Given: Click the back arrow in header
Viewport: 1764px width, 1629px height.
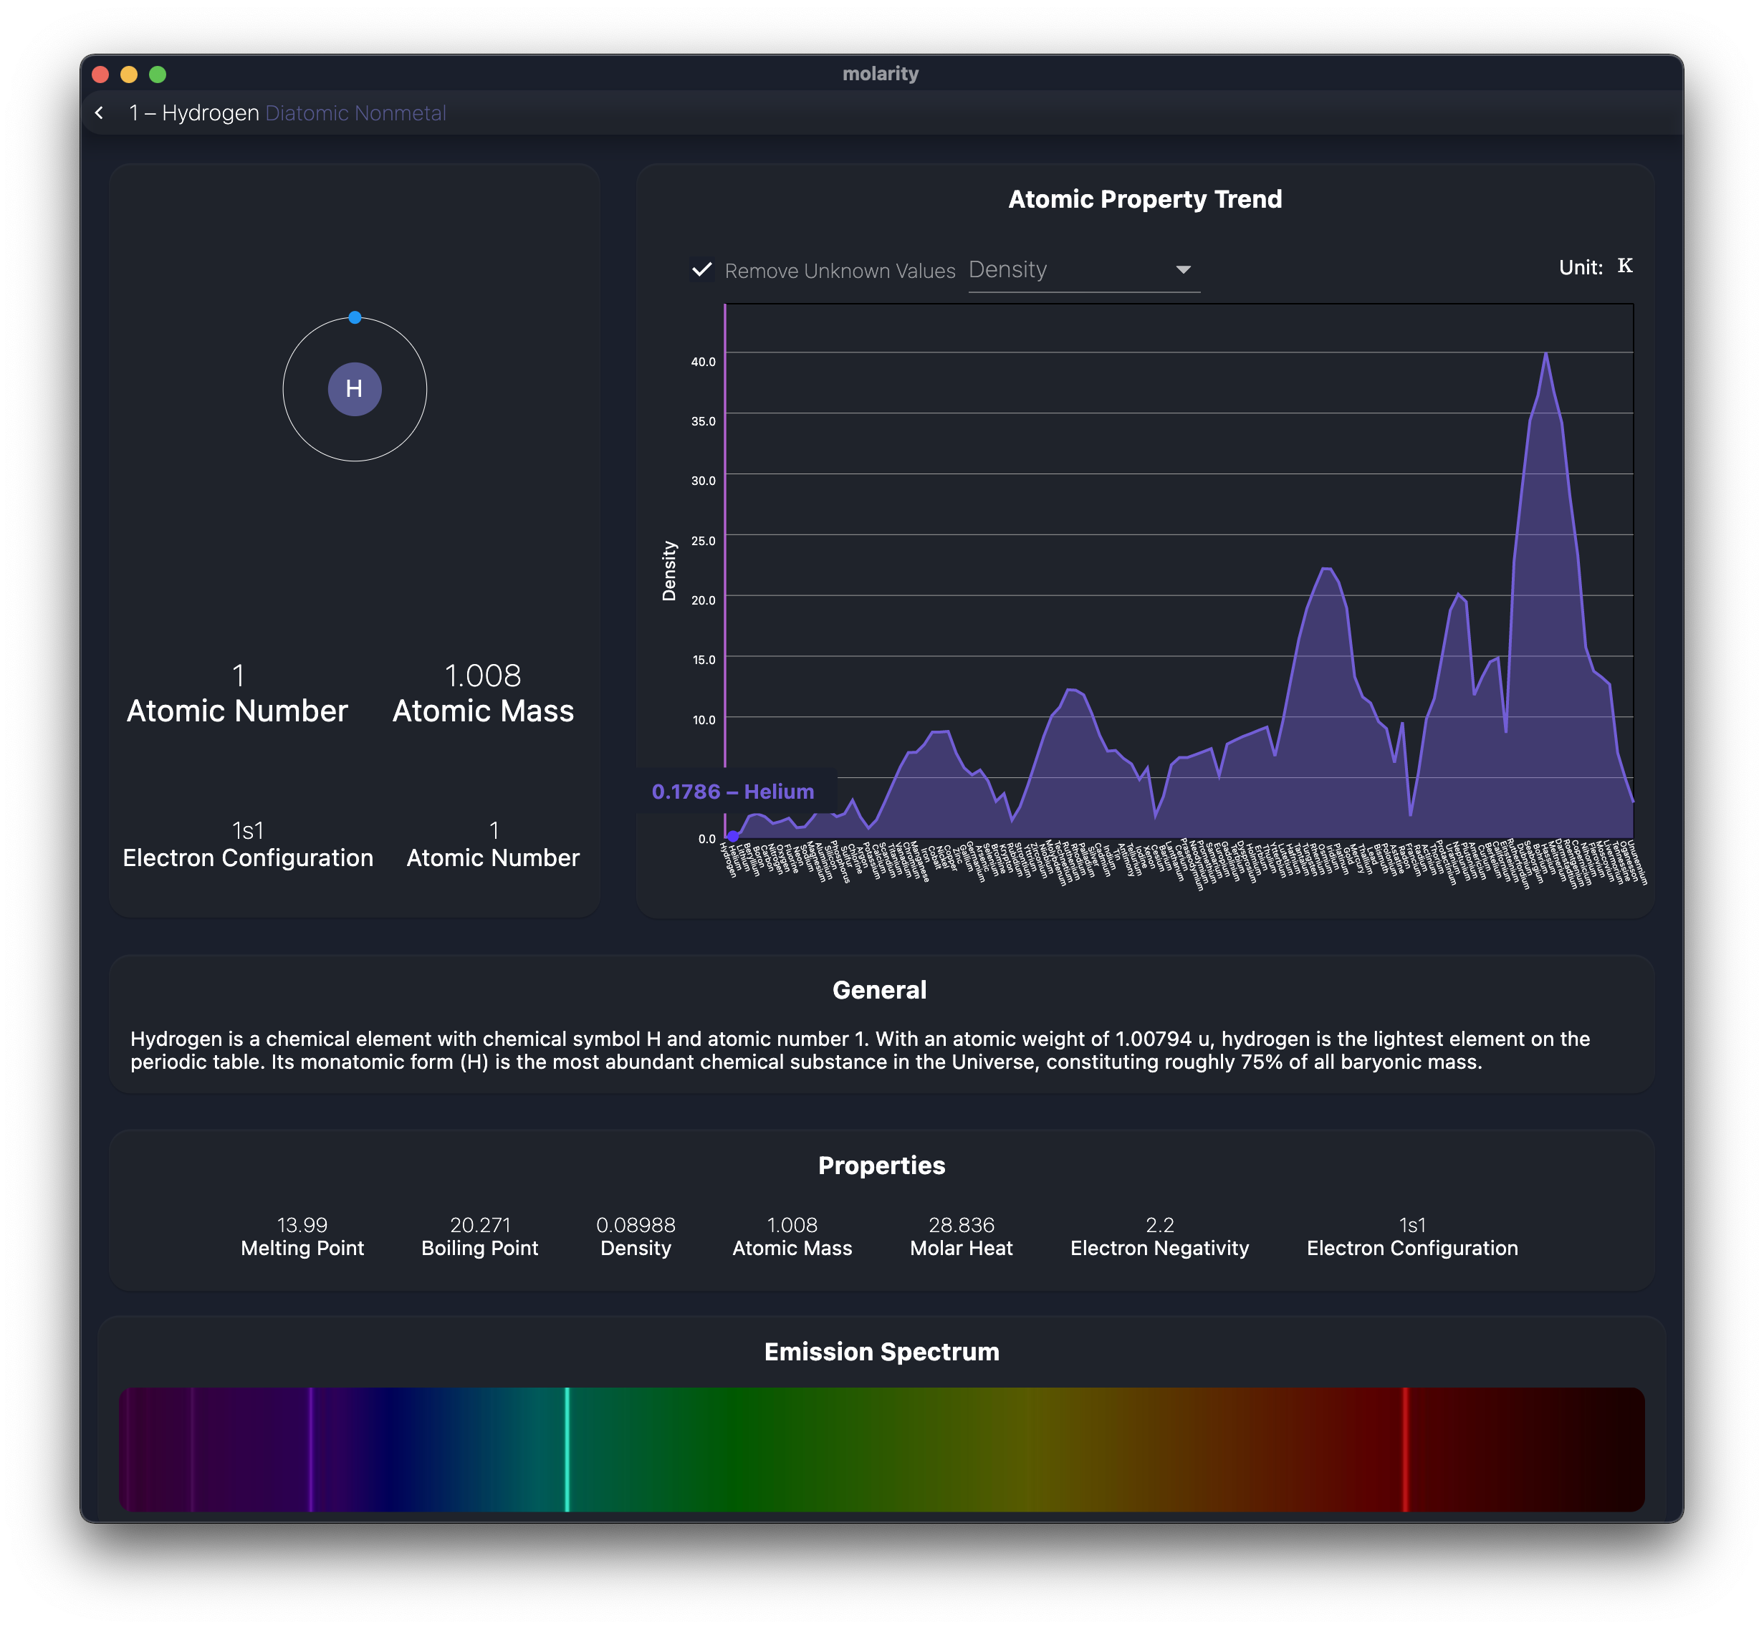Looking at the screenshot, I should pyautogui.click(x=99, y=113).
